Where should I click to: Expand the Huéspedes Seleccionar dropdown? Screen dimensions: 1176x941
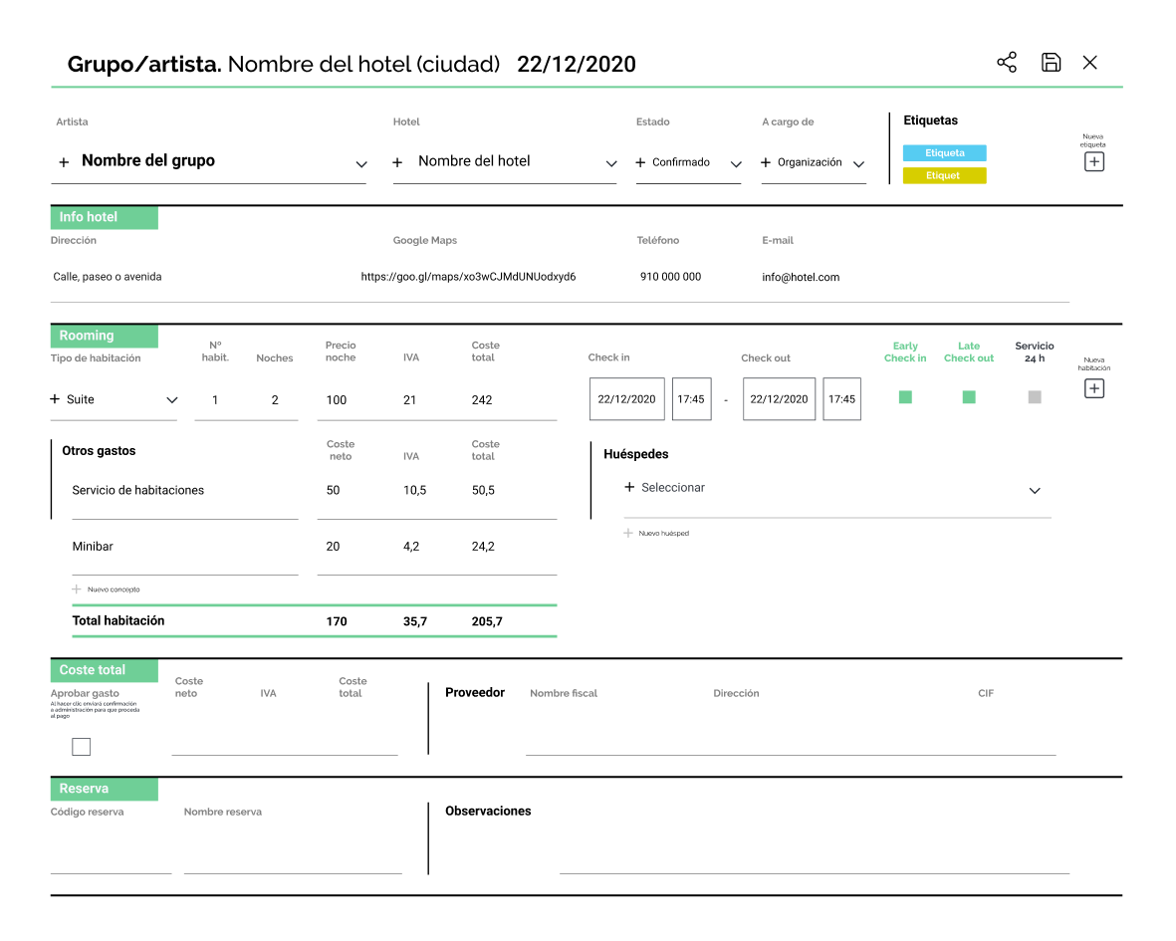pos(1035,491)
